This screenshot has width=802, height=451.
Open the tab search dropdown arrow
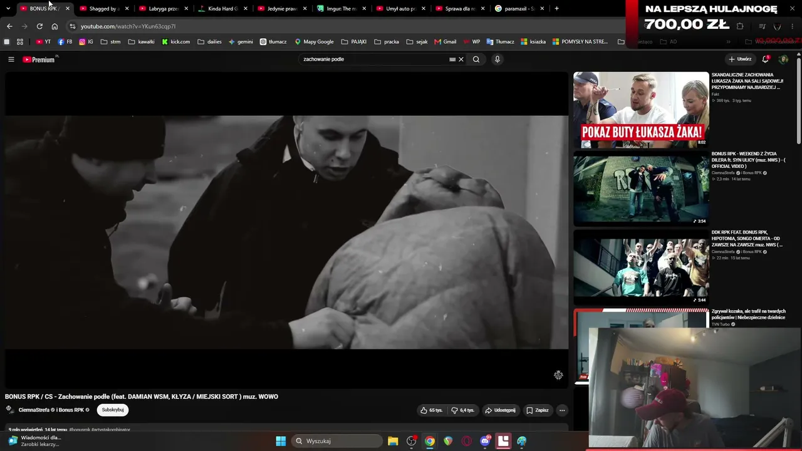point(8,9)
